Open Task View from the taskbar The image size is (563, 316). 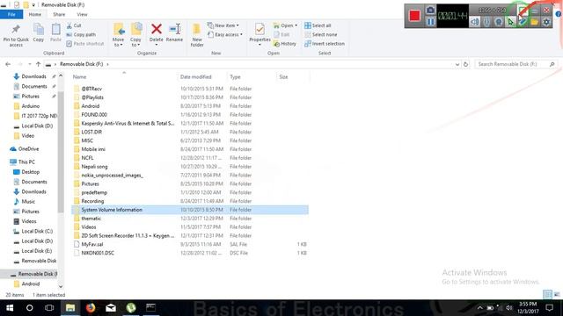[49, 308]
